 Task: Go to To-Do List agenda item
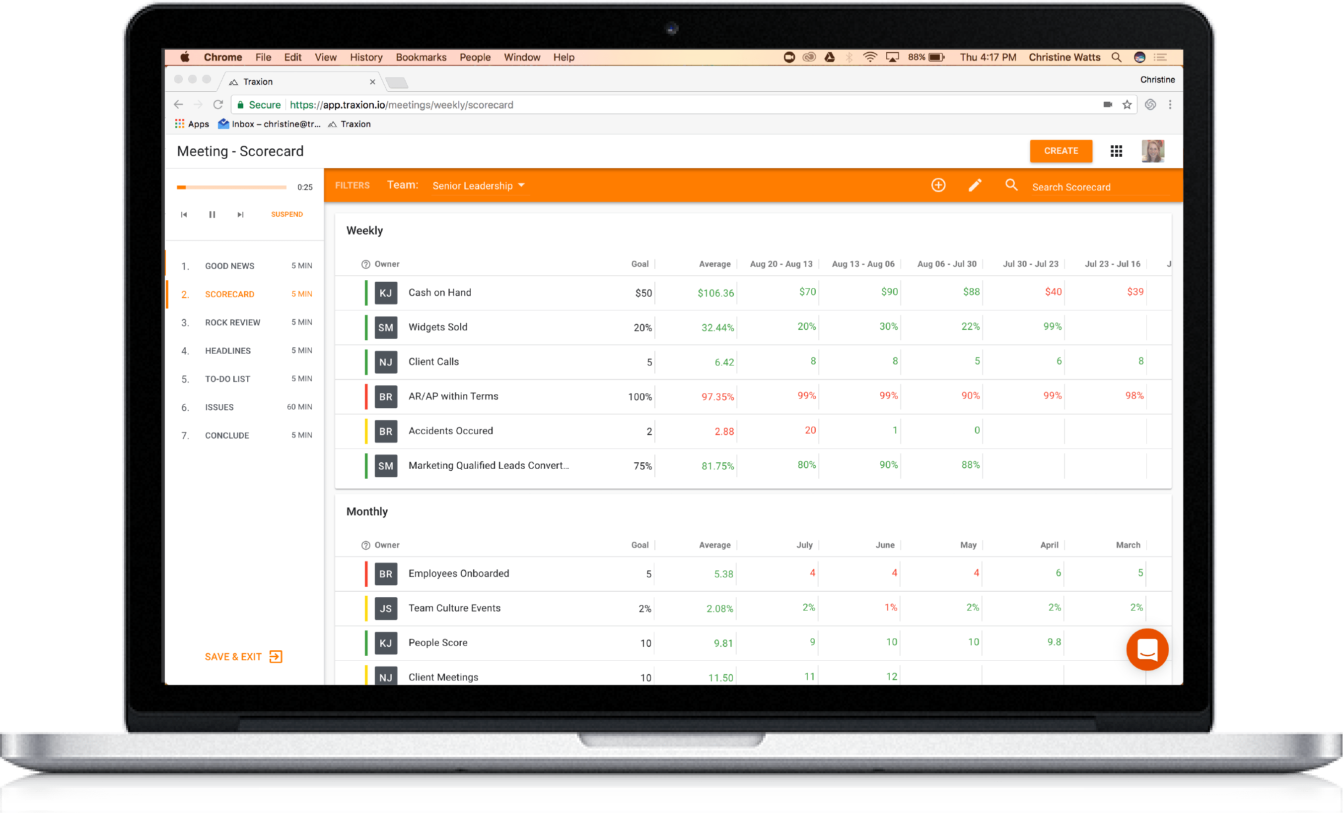(x=245, y=379)
